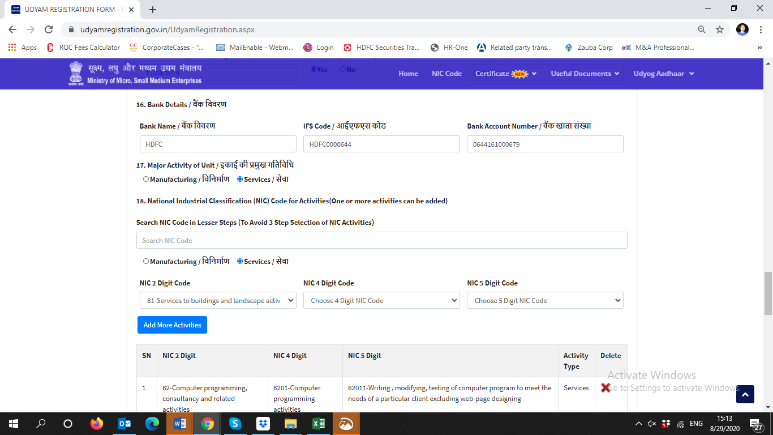This screenshot has width=773, height=435.
Task: Open the Choose 4 Digit NIC Code dropdown
Action: click(381, 301)
